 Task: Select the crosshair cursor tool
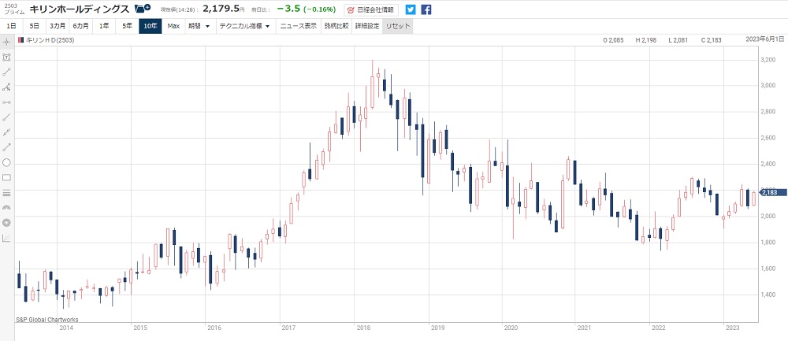pos(6,41)
